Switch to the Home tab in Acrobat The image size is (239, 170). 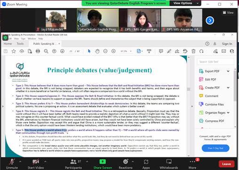[8, 44]
